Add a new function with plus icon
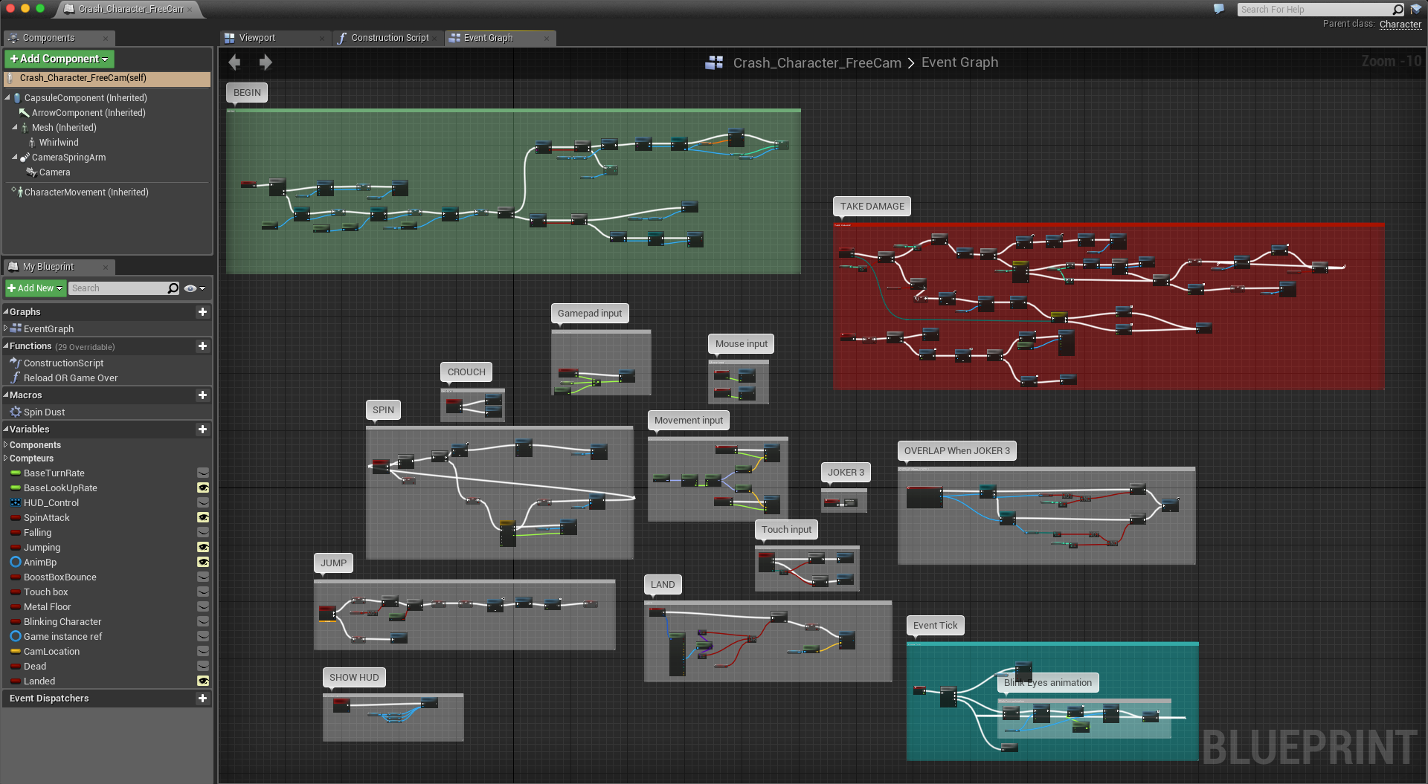Screen dimensions: 1428x784 pos(202,346)
